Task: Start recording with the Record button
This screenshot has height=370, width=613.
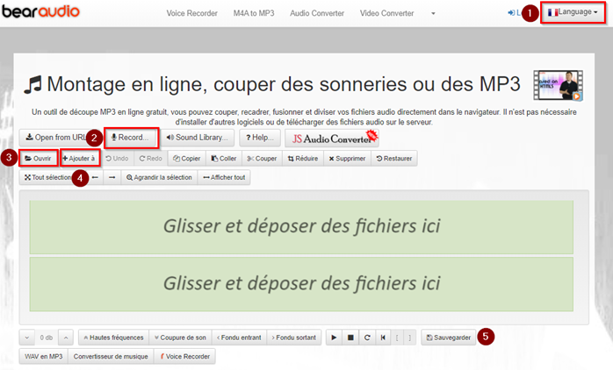Action: click(x=132, y=138)
